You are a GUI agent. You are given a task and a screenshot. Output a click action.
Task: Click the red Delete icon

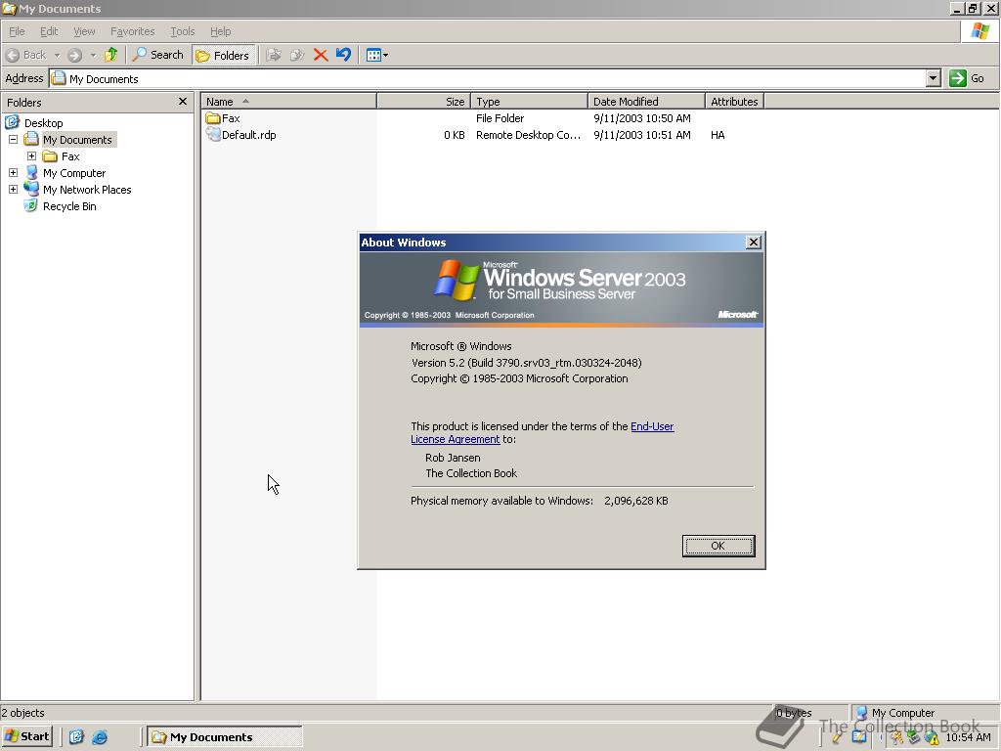point(321,55)
